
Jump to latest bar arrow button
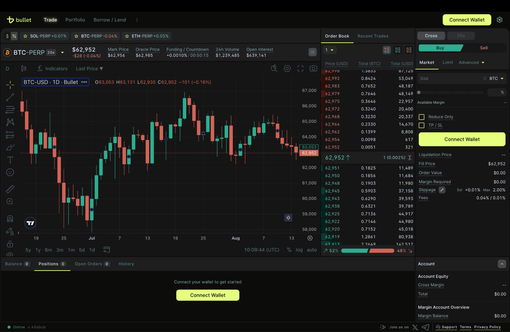click(288, 218)
